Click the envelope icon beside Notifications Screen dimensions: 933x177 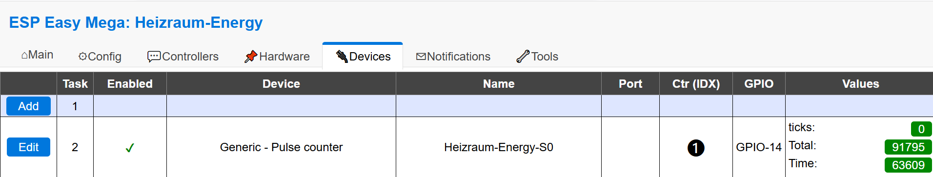pyautogui.click(x=421, y=57)
